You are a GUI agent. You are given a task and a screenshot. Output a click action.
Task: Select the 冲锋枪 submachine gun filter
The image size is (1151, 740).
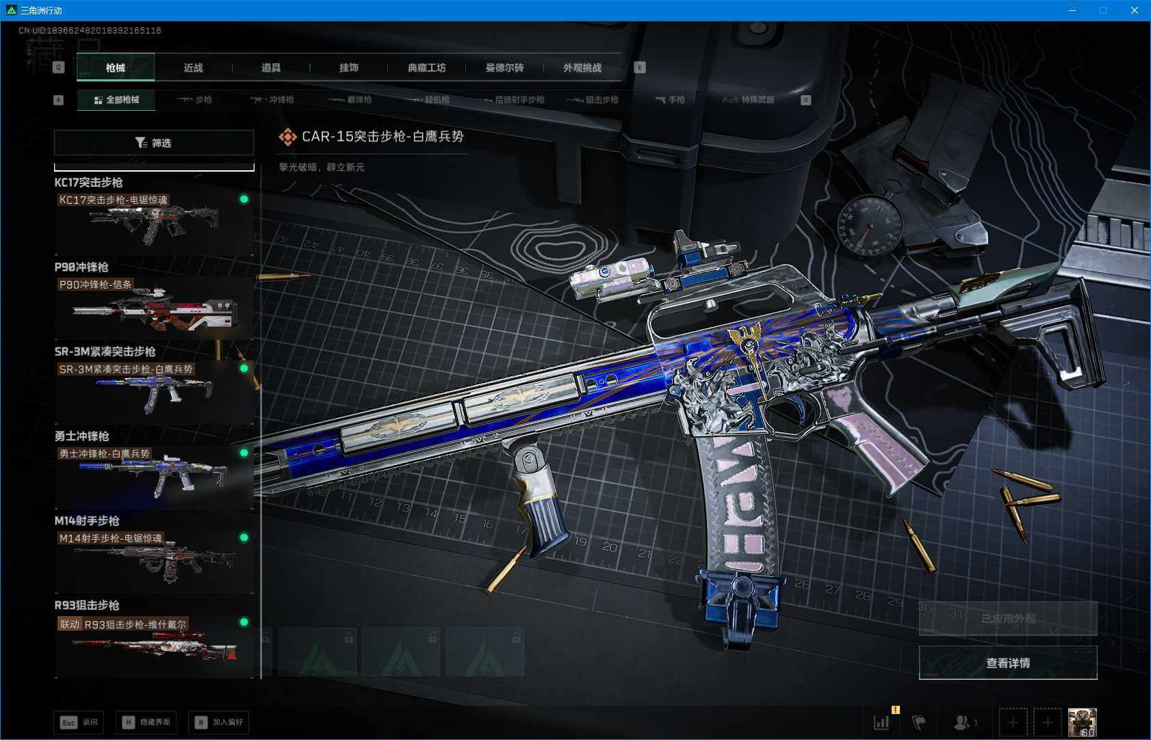pyautogui.click(x=272, y=100)
